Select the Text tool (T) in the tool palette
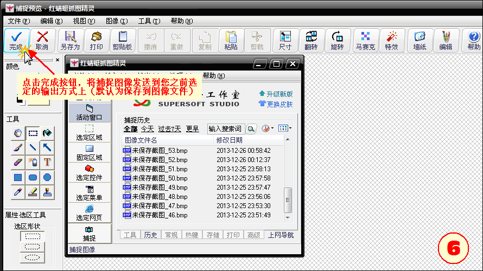Image resolution: width=483 pixels, height=271 pixels. [x=47, y=162]
